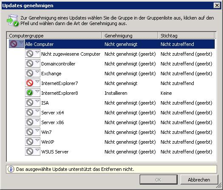Click the red not-approved icon for InternetExplorer7
223x190 pixels.
pyautogui.click(x=30, y=83)
